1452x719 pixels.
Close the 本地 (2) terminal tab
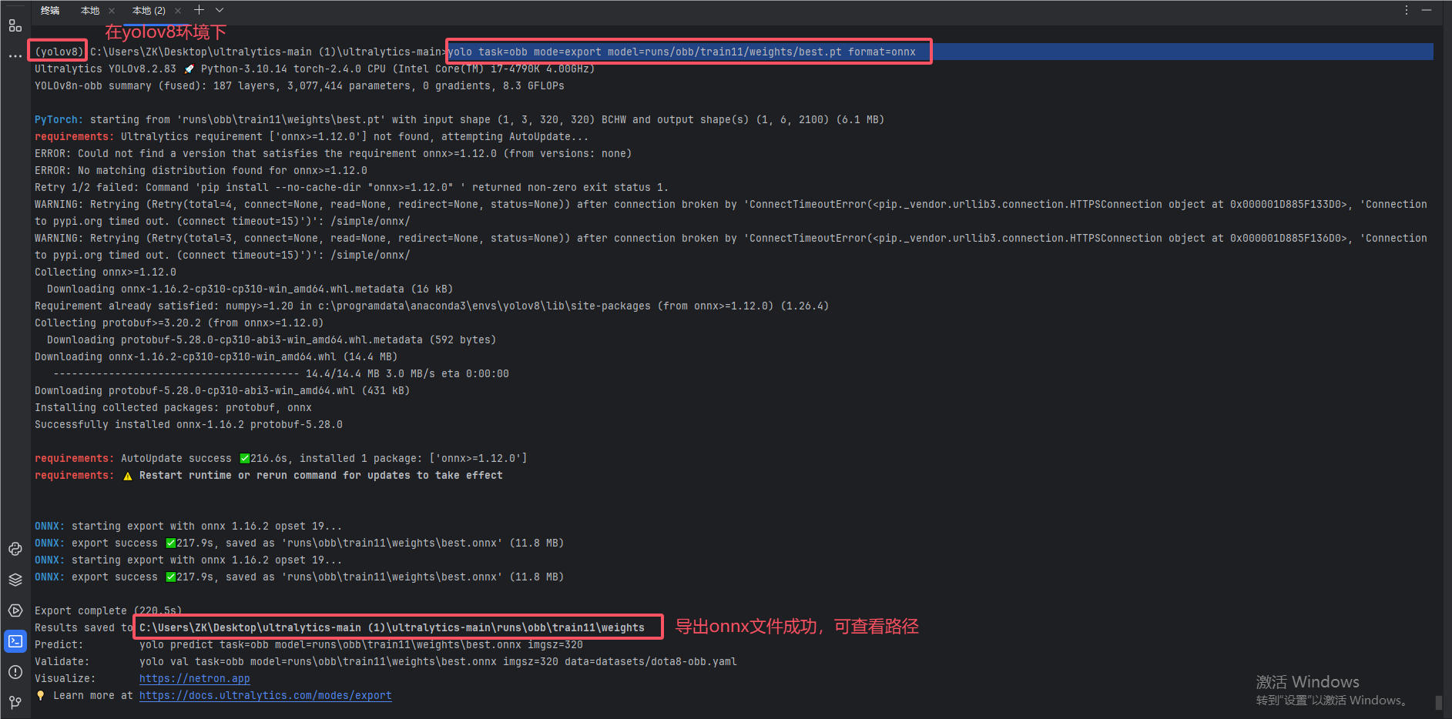(178, 11)
